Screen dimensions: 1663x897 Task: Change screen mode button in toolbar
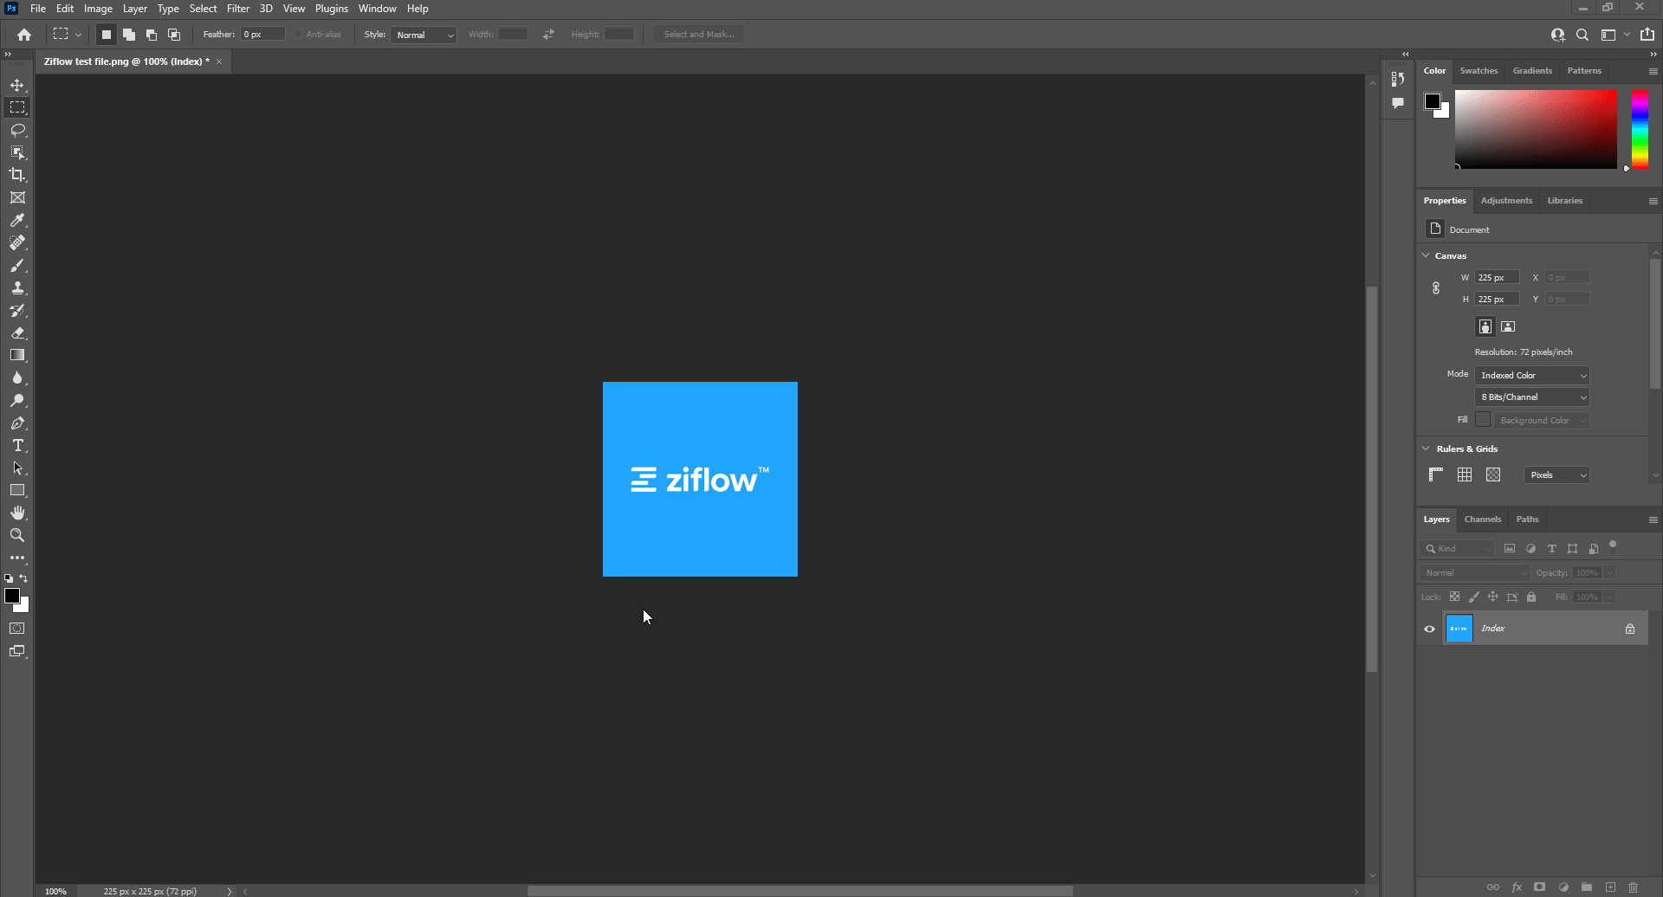click(17, 651)
